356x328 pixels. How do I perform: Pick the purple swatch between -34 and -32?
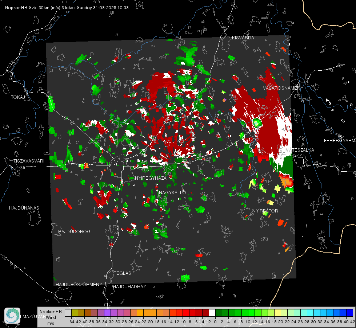click(x=107, y=313)
